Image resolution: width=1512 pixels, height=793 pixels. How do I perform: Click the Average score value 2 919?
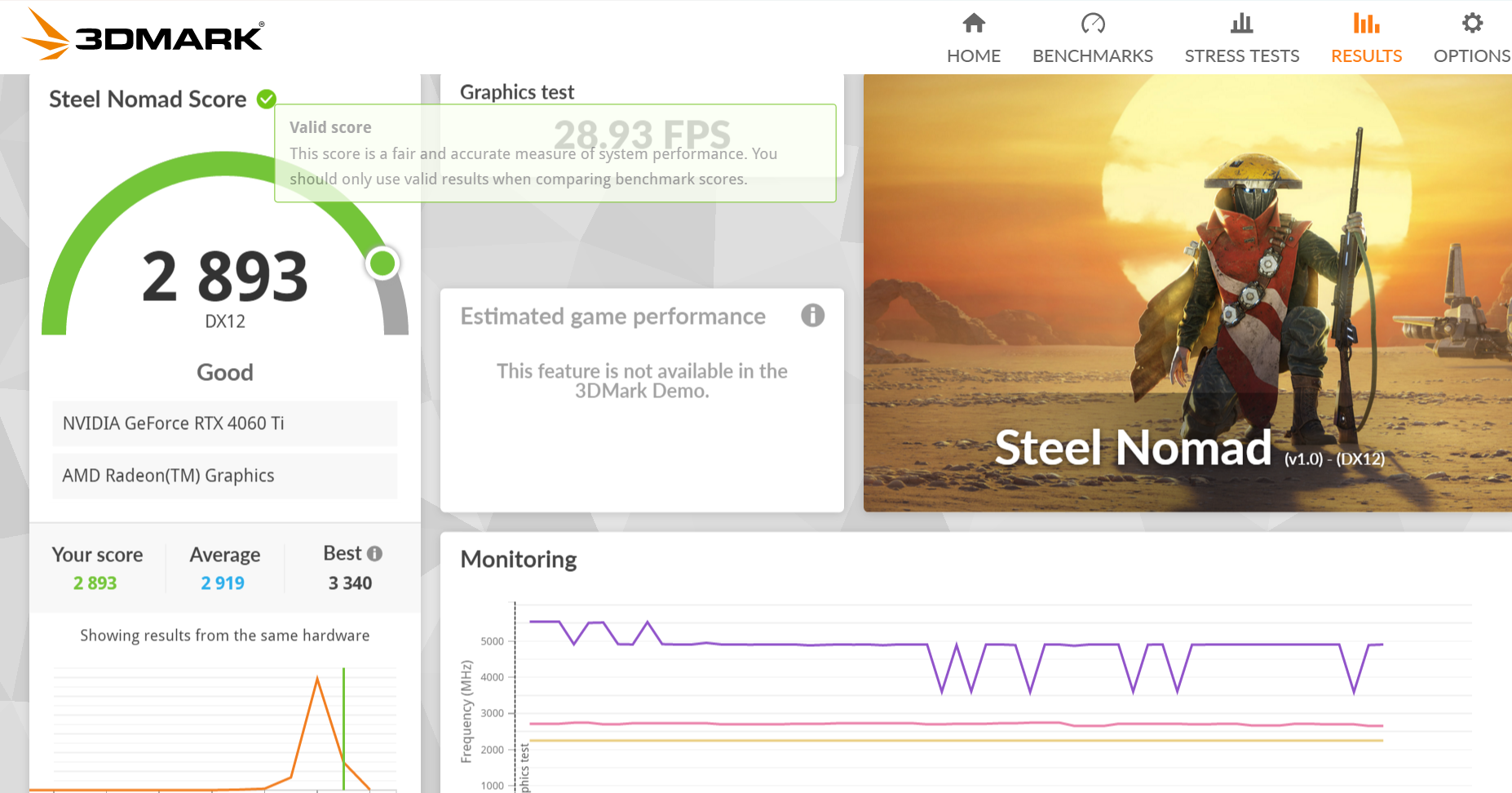pos(223,583)
